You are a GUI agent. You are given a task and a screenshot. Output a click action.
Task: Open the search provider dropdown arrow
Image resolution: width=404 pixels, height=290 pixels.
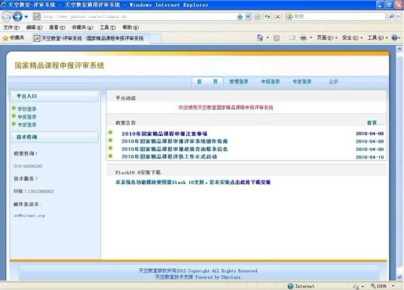click(398, 17)
